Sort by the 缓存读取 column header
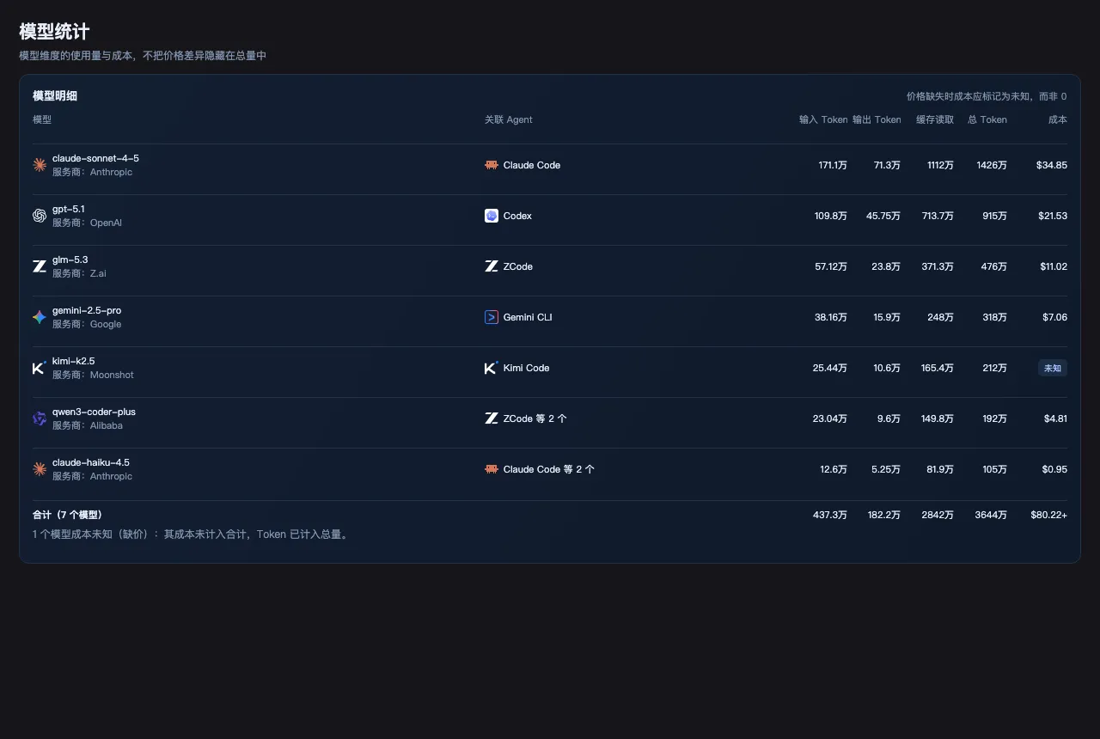1100x739 pixels. (935, 119)
